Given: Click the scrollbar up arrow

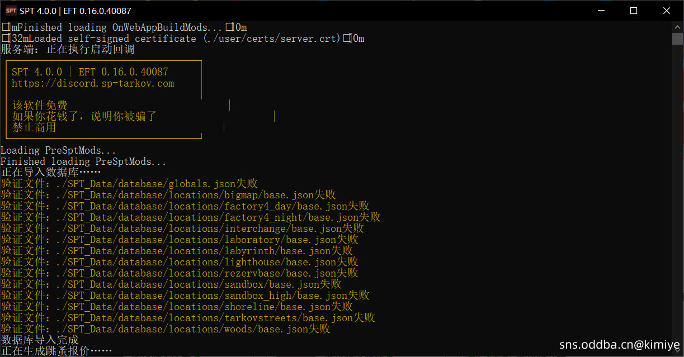Looking at the screenshot, I should click(x=677, y=26).
